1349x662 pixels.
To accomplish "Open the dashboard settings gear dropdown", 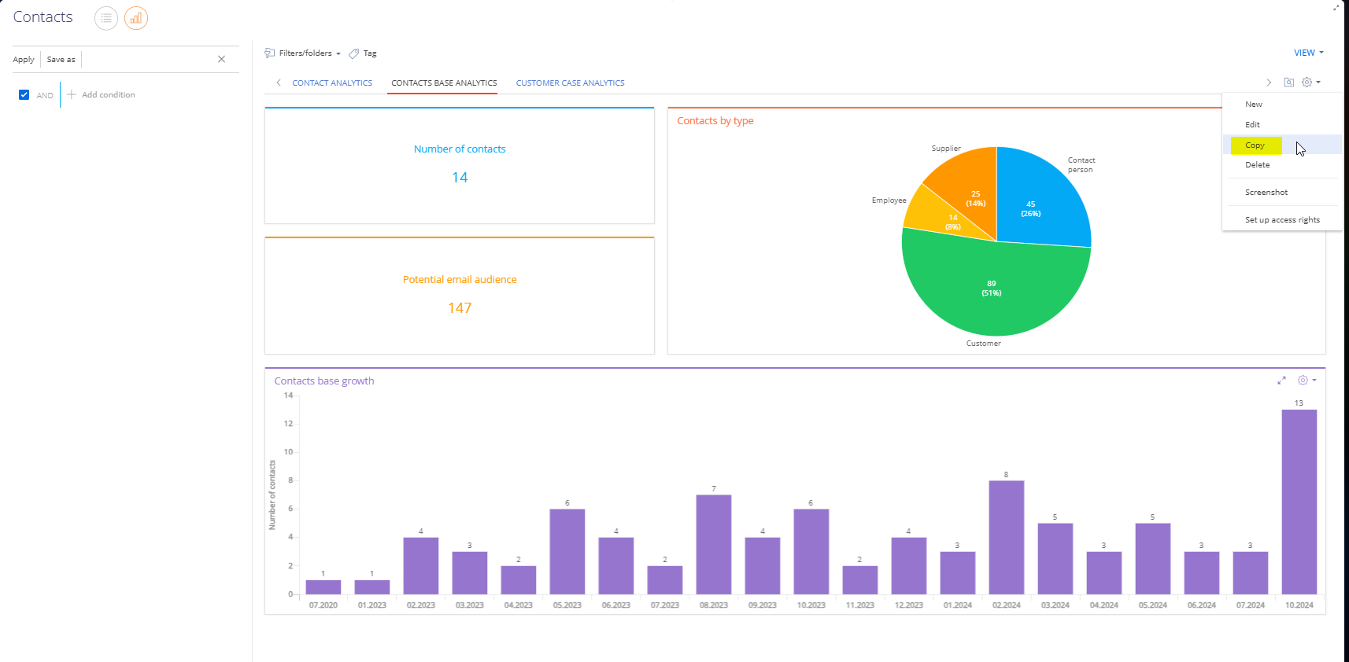I will [1310, 83].
